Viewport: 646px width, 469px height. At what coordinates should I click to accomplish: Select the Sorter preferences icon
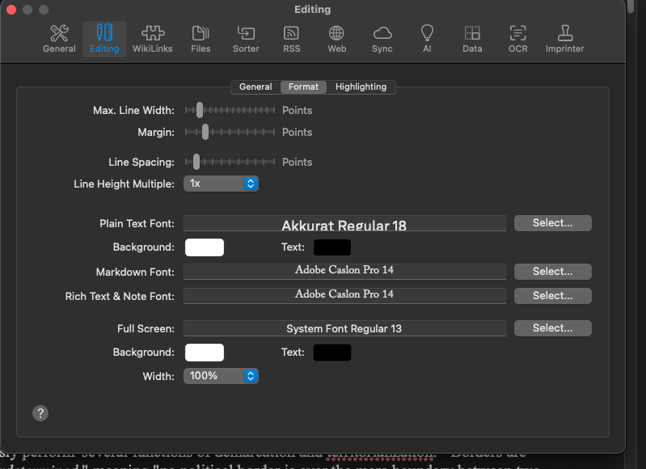pos(246,38)
